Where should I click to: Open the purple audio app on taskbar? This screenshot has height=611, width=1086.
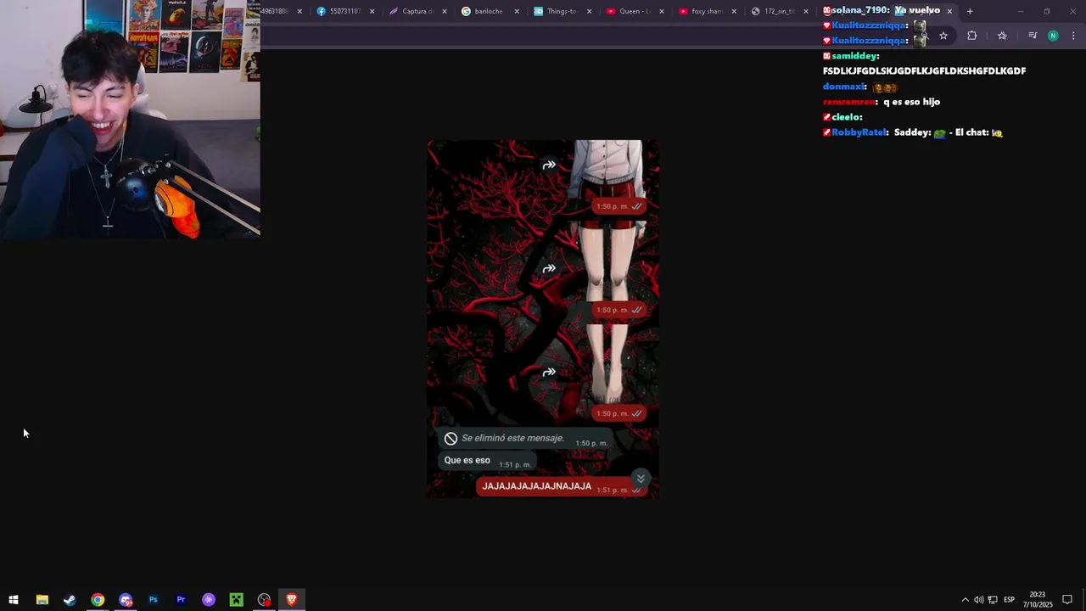point(209,600)
